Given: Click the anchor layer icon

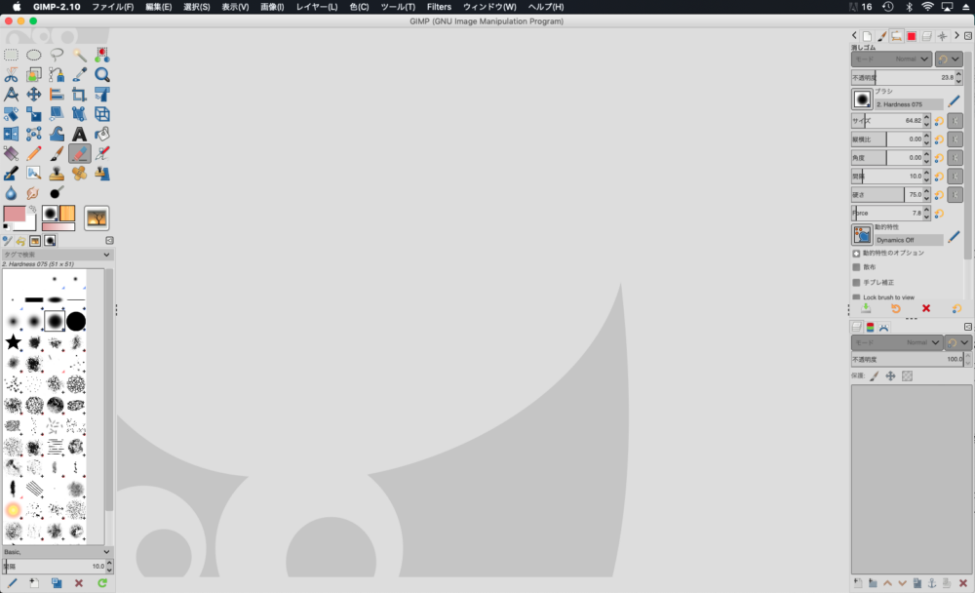Looking at the screenshot, I should tap(931, 583).
